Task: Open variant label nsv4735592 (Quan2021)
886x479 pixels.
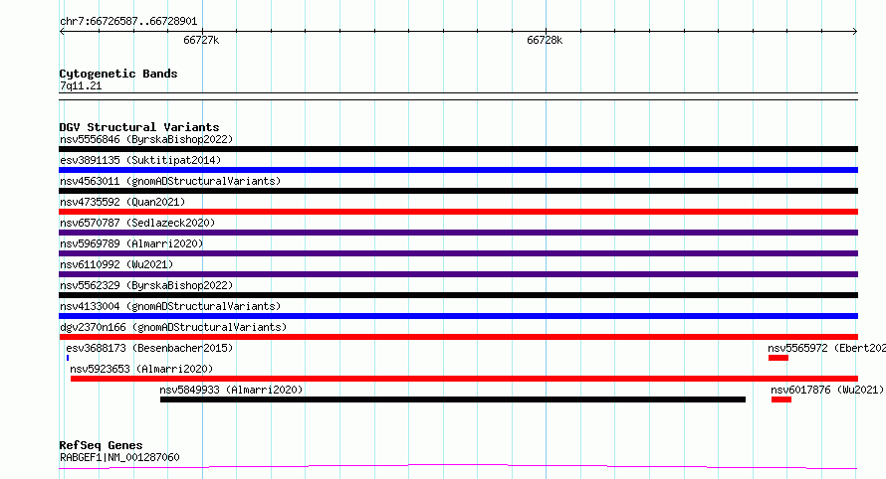Action: click(x=122, y=202)
